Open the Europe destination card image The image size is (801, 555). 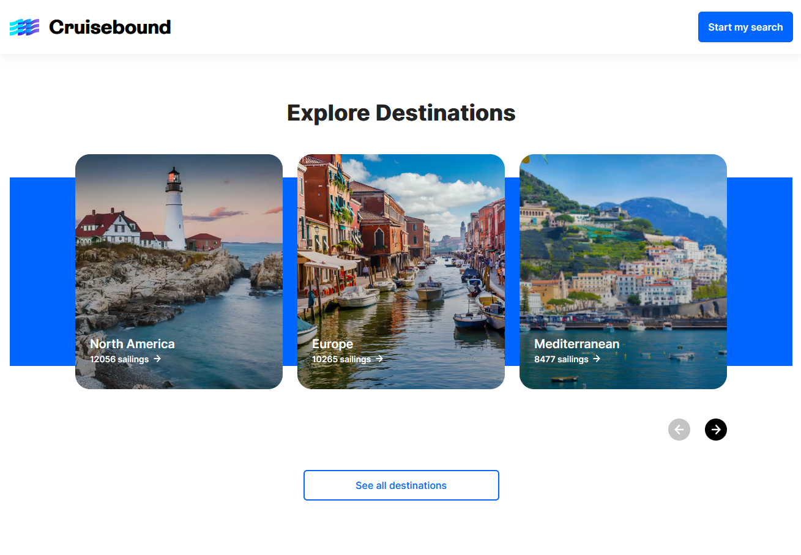click(401, 245)
